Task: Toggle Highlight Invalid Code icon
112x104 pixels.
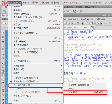Action: 3,67
